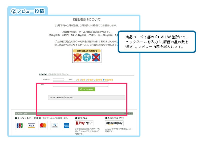Viewport: 201px width, 144px height.
Task: Click the back-to-top link in お支払い方法 bar
Action: pos(129,114)
